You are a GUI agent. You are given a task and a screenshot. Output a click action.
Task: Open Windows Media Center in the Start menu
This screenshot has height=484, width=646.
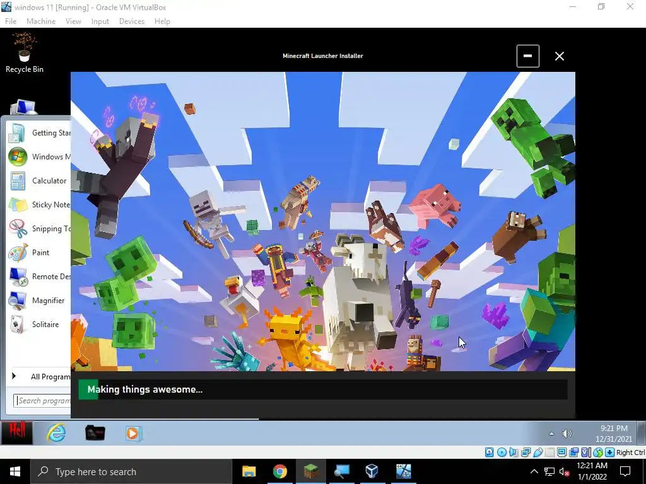click(x=39, y=157)
